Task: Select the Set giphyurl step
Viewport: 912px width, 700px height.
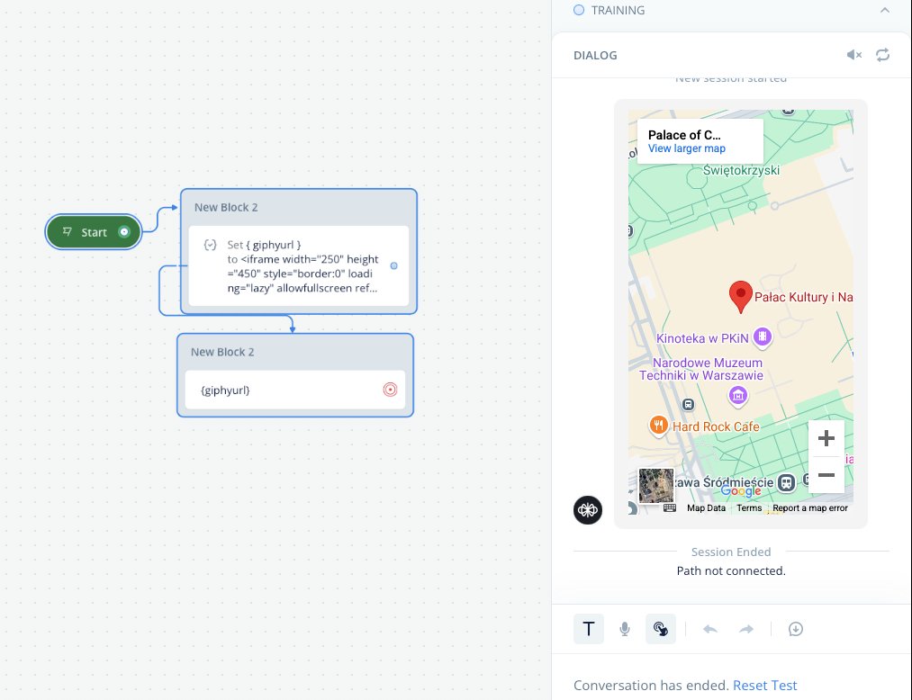Action: click(298, 265)
